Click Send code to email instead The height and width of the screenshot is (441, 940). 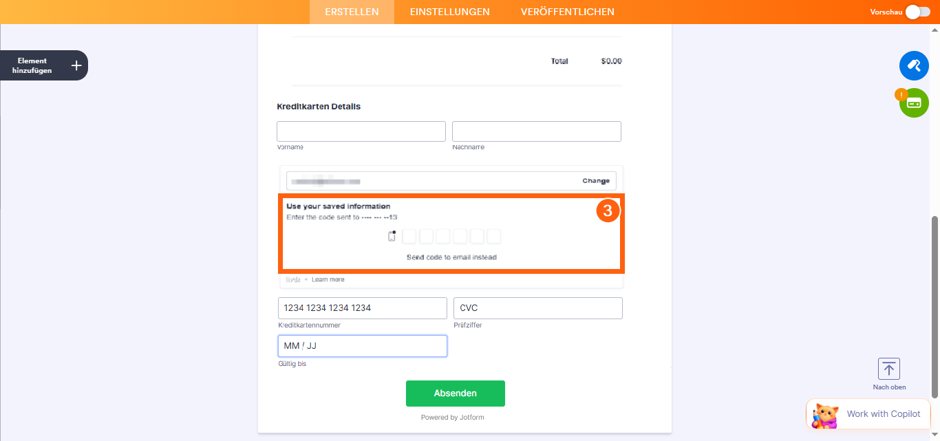pyautogui.click(x=451, y=257)
